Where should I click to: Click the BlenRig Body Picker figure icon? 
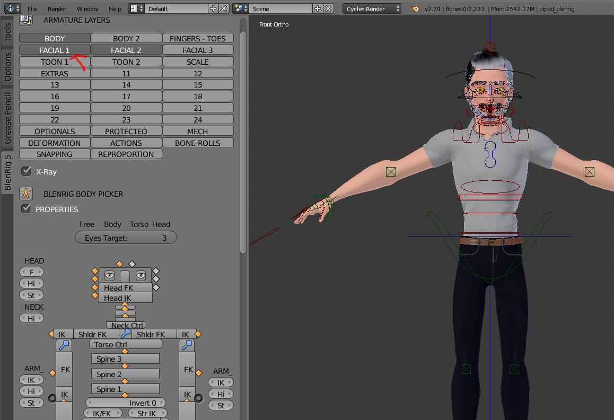click(26, 194)
